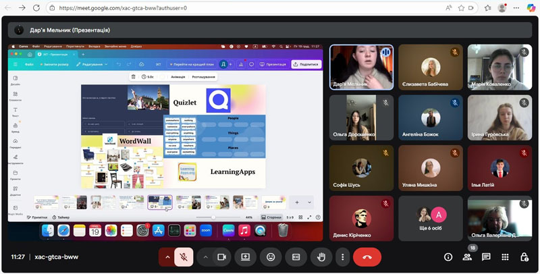Viewport: 540px width, 274px height.
Task: Toggle the camera on or off
Action: (221, 257)
